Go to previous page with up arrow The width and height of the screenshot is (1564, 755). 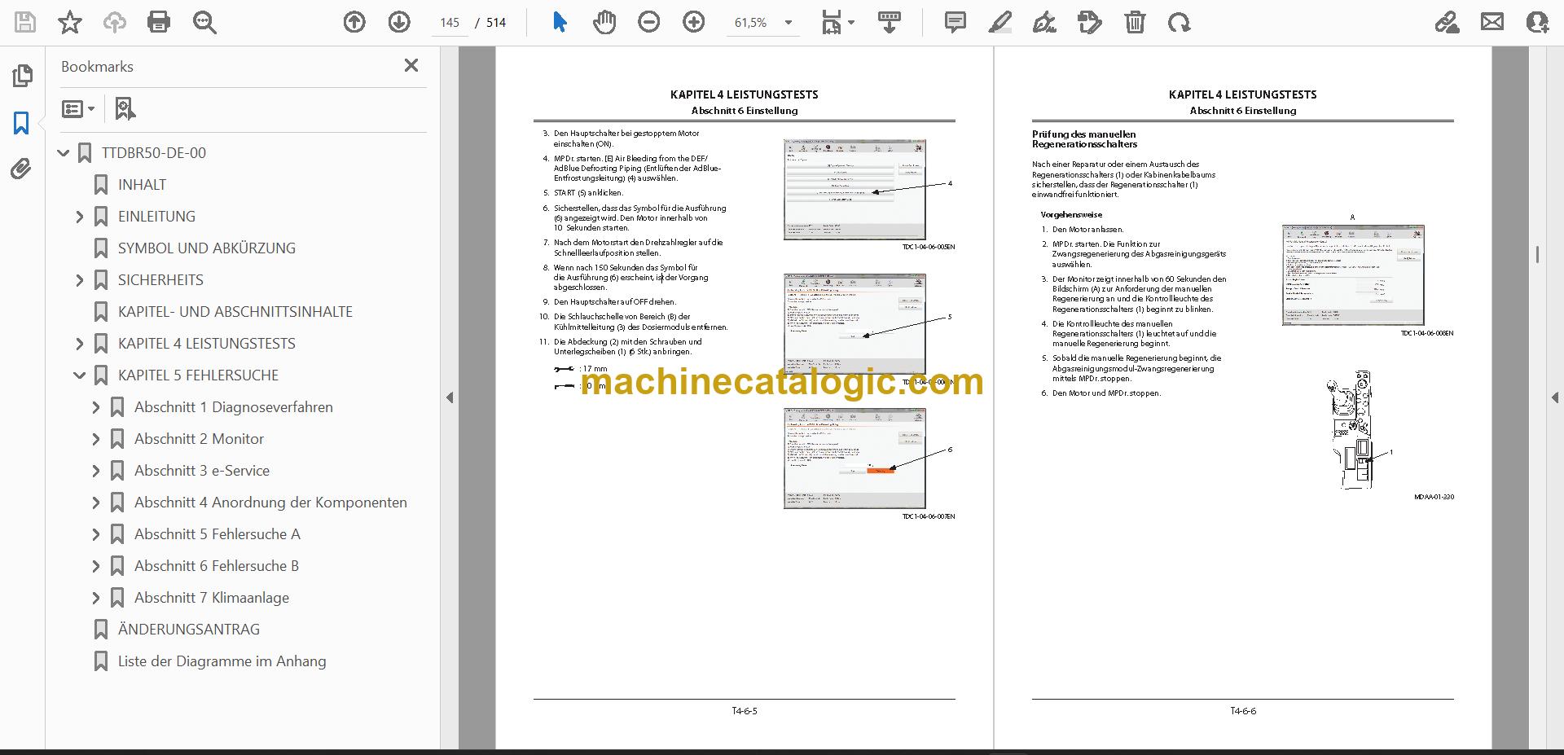pos(354,22)
